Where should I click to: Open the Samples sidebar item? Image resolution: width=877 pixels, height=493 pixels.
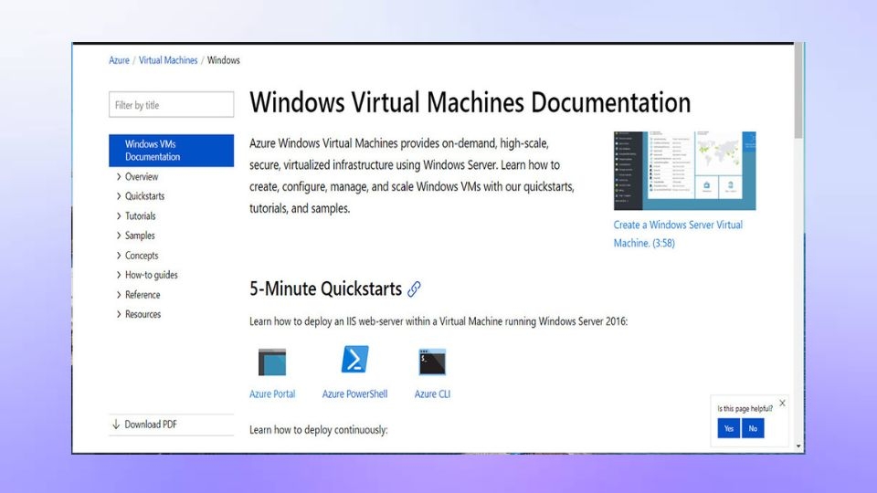pyautogui.click(x=140, y=236)
